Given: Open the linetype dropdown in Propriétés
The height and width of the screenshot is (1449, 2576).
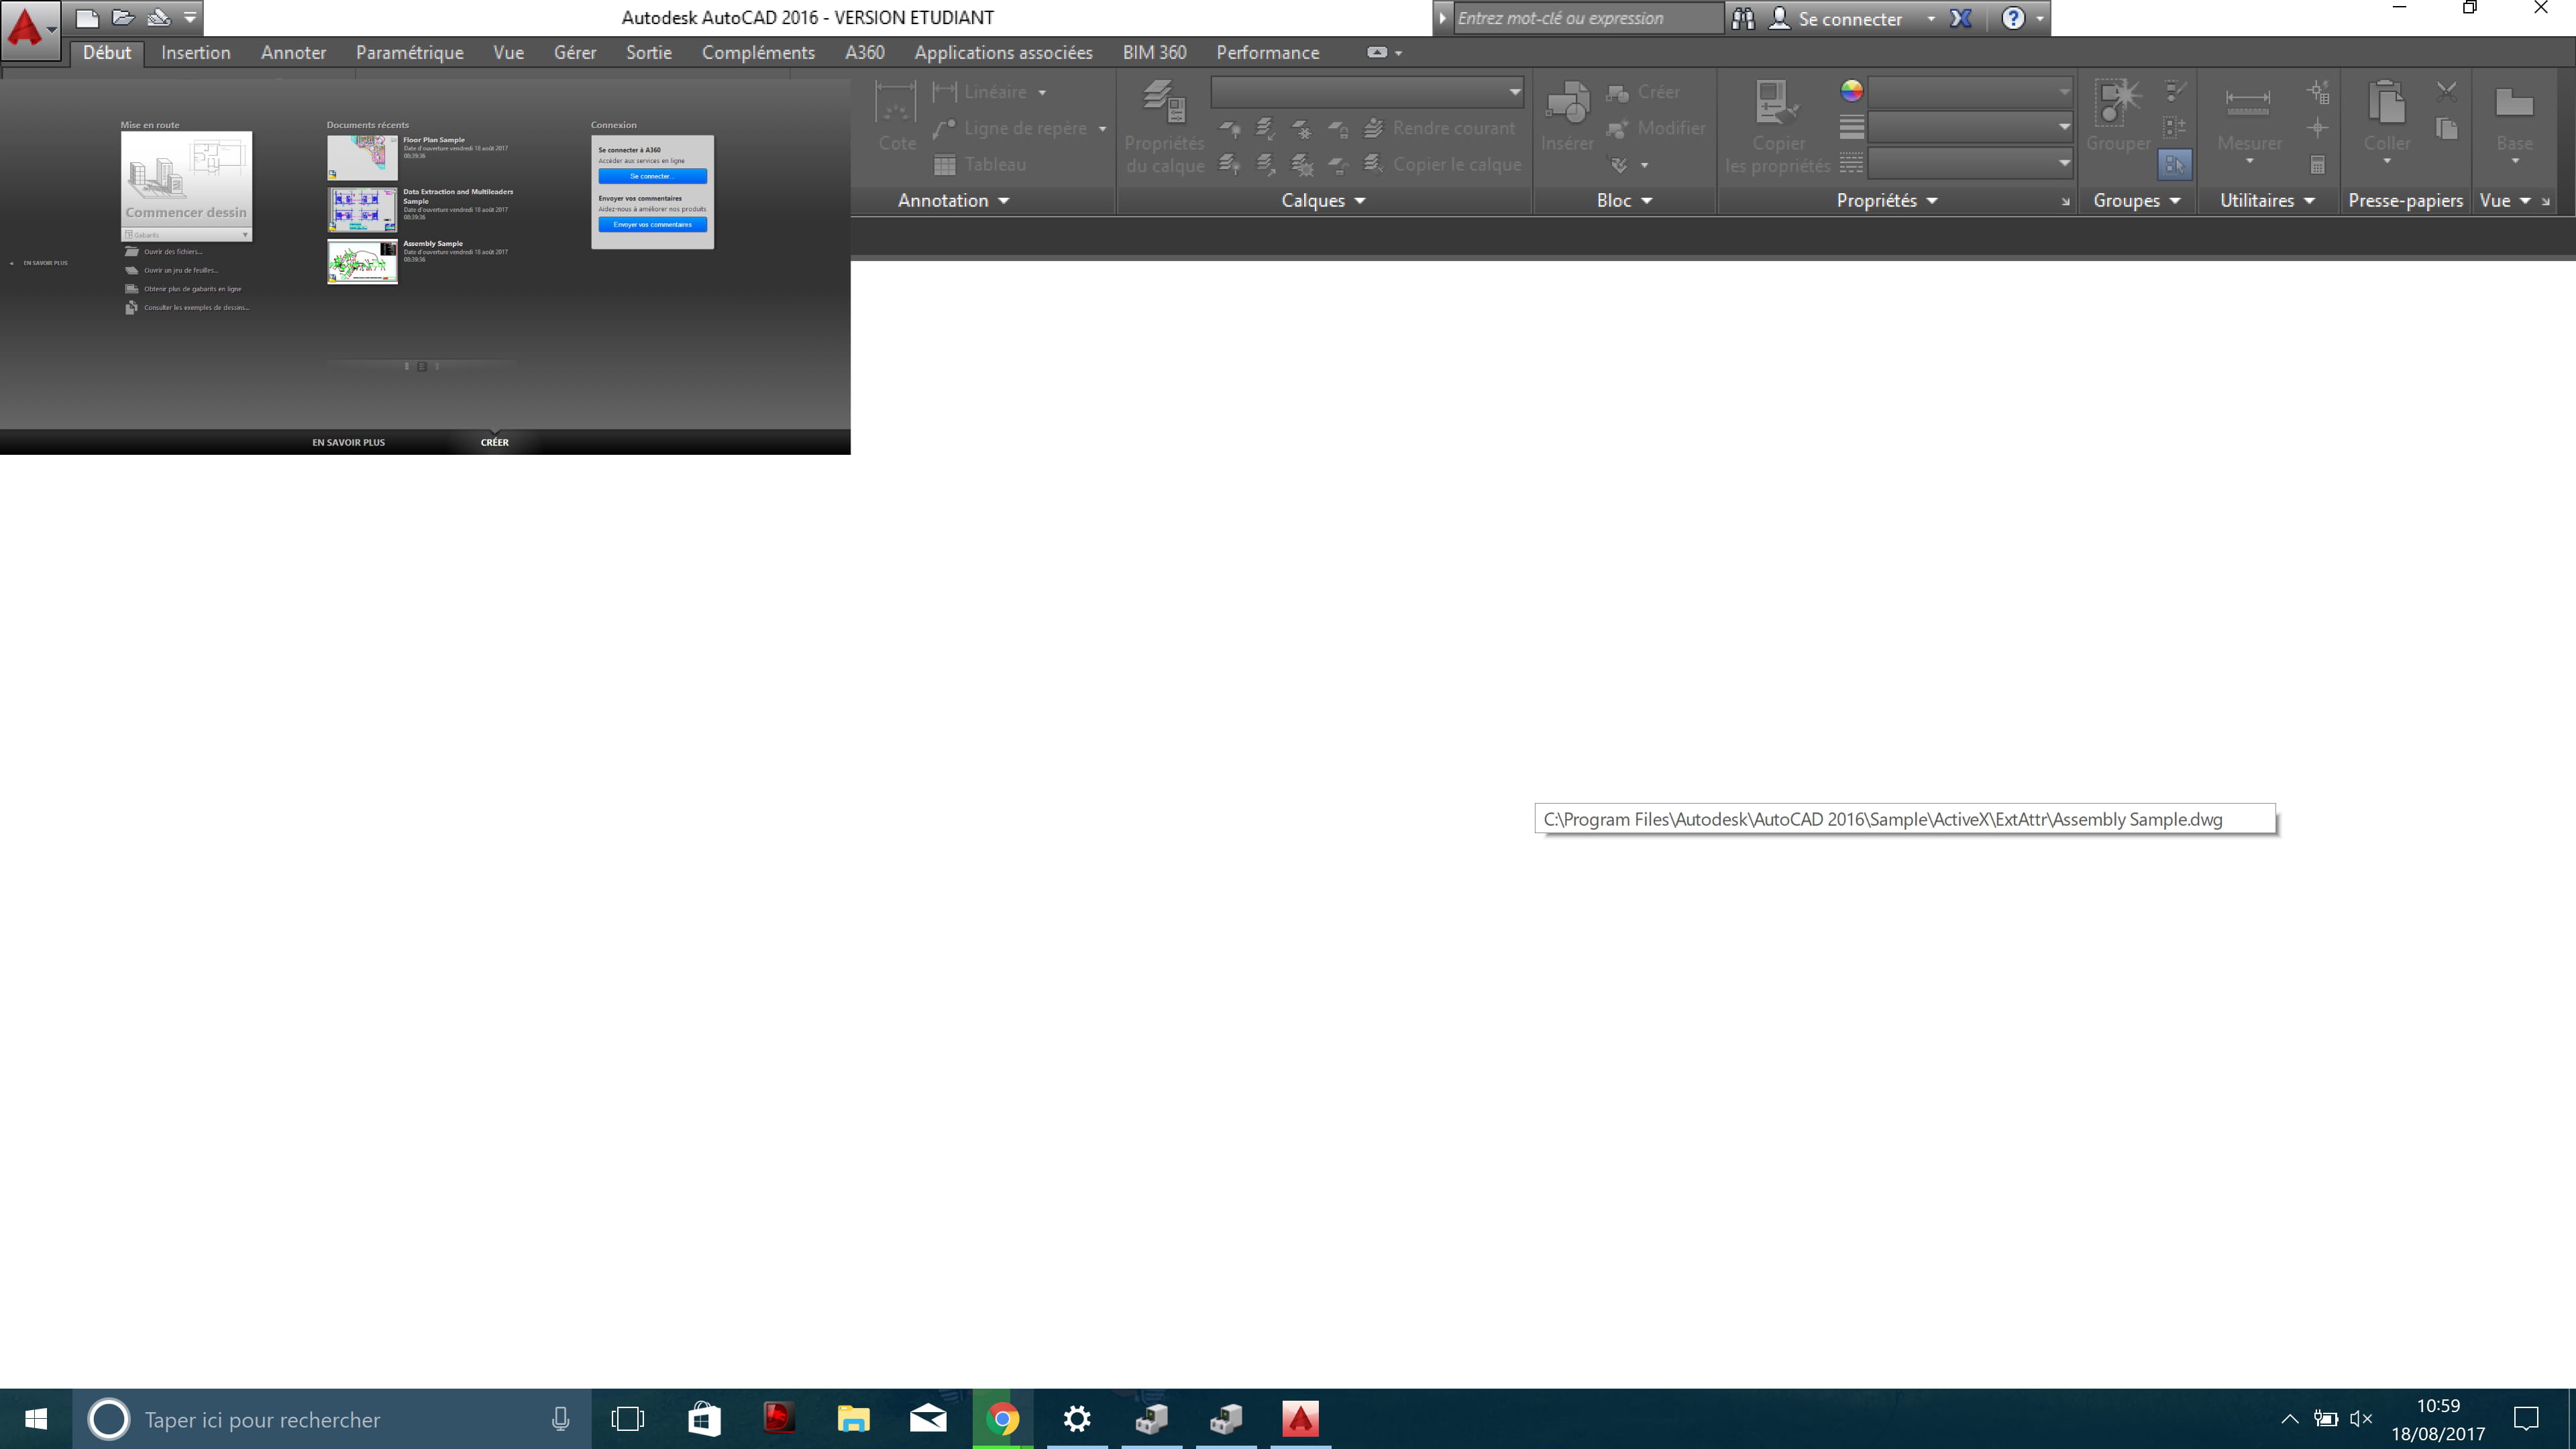Looking at the screenshot, I should point(1969,163).
